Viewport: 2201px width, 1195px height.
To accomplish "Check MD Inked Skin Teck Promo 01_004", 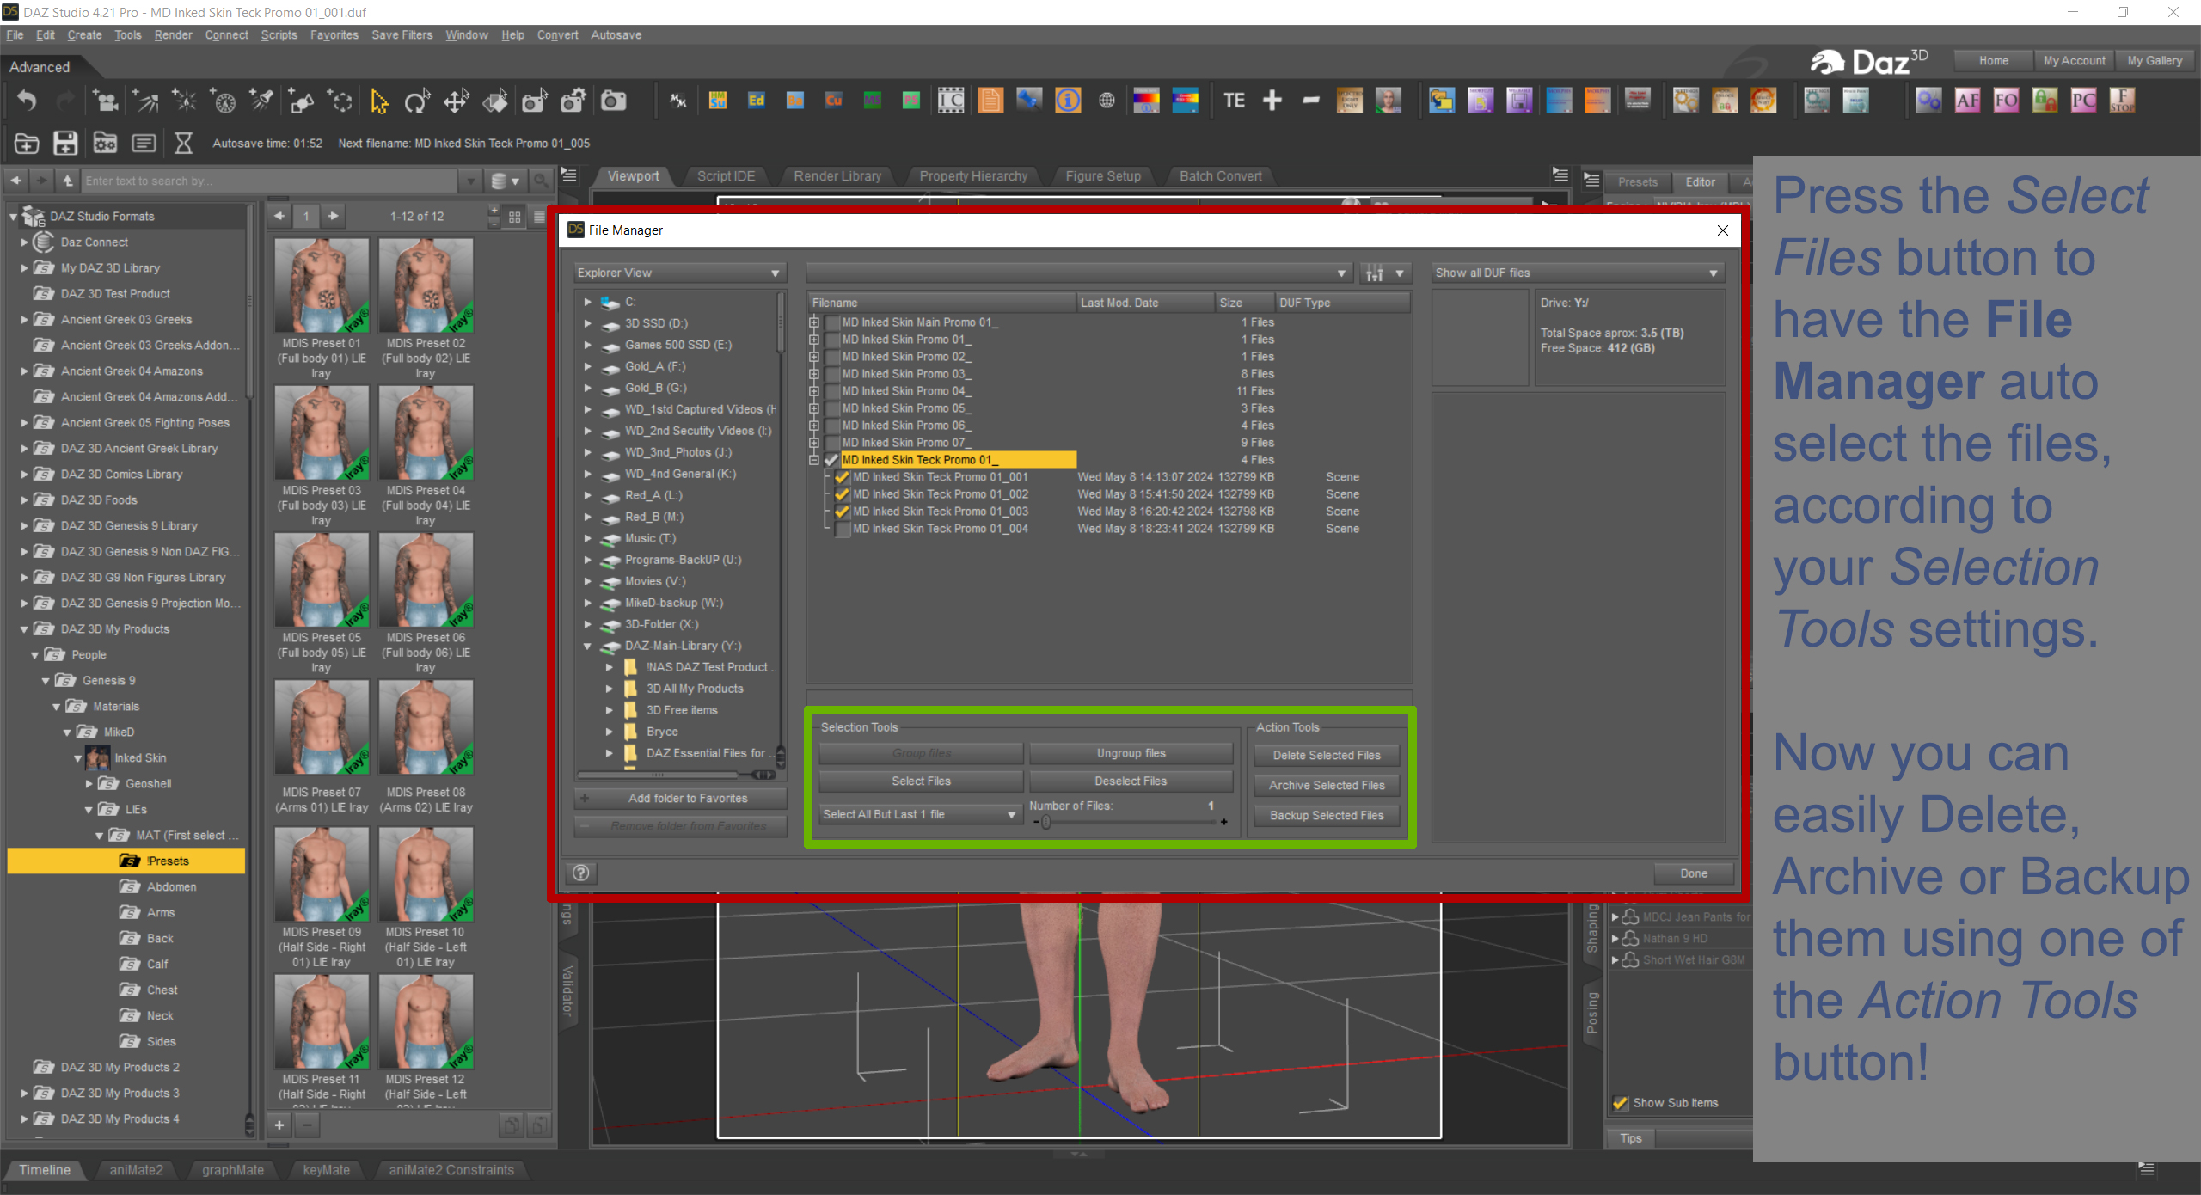I will click(x=843, y=529).
